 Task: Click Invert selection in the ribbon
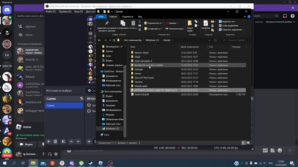click(x=230, y=30)
